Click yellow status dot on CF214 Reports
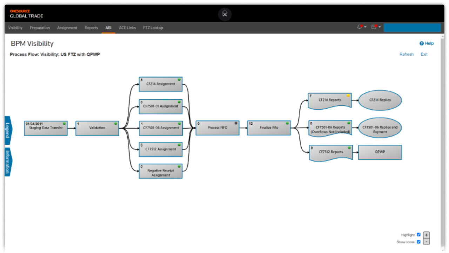 [x=348, y=96]
